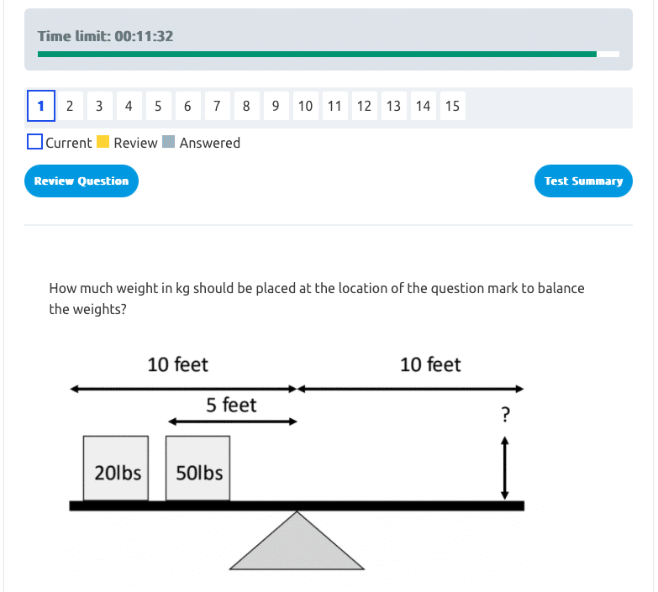This screenshot has height=592, width=658.
Task: Switch to question 14
Action: (423, 106)
